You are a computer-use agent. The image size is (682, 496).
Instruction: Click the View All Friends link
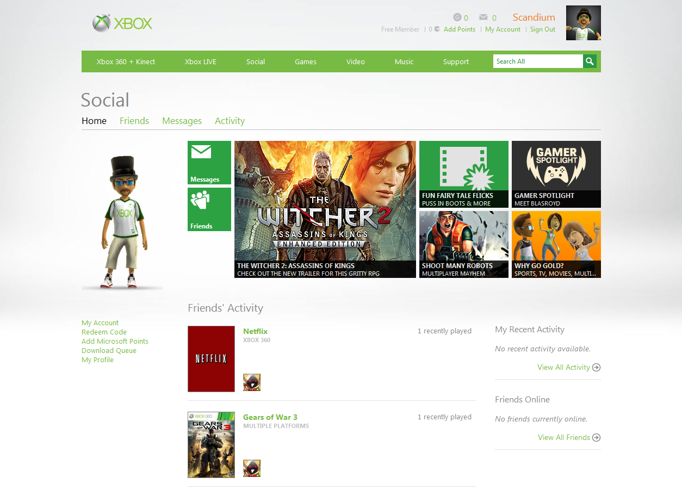[564, 437]
